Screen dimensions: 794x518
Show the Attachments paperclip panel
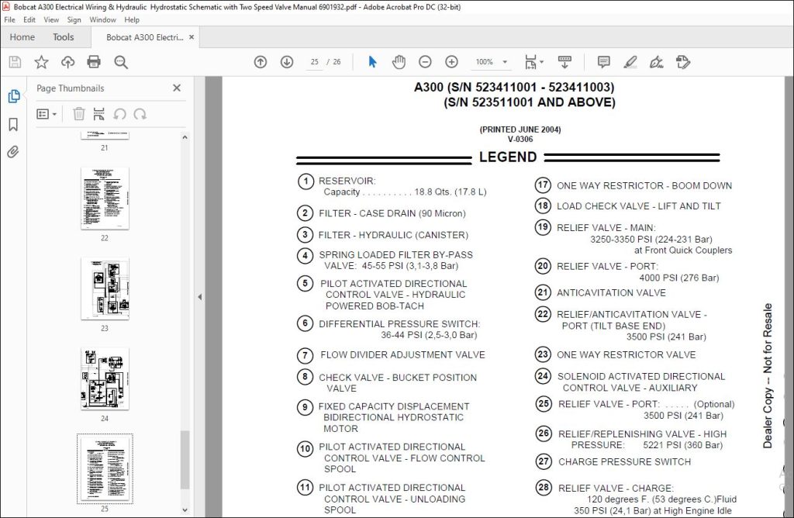(13, 151)
